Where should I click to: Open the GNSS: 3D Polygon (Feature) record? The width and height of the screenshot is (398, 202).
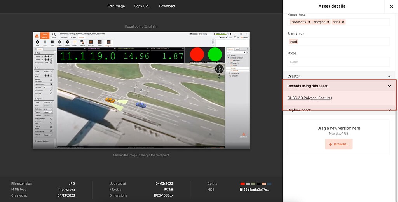tap(309, 98)
